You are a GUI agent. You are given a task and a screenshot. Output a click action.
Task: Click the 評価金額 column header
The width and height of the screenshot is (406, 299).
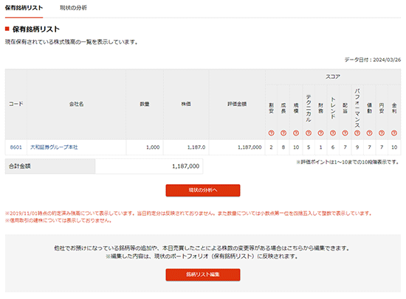(237, 104)
